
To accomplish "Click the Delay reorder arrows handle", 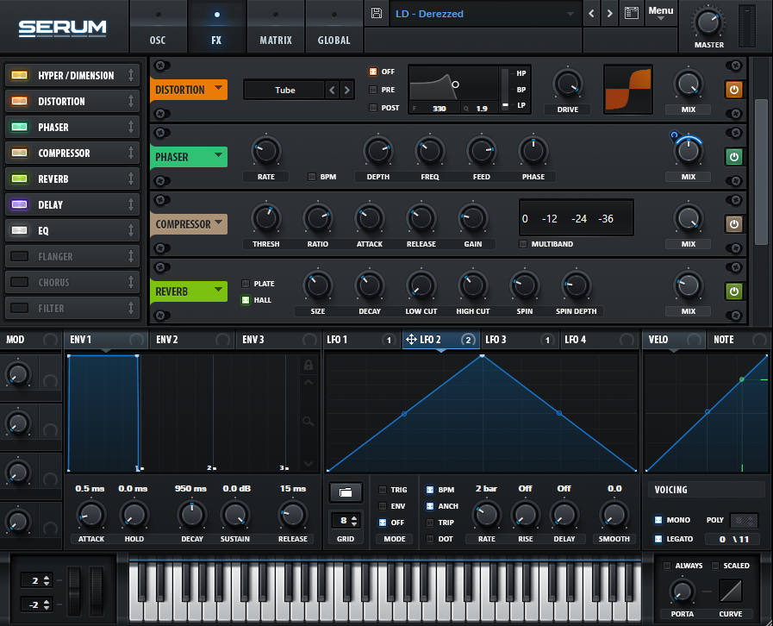I will (x=131, y=204).
